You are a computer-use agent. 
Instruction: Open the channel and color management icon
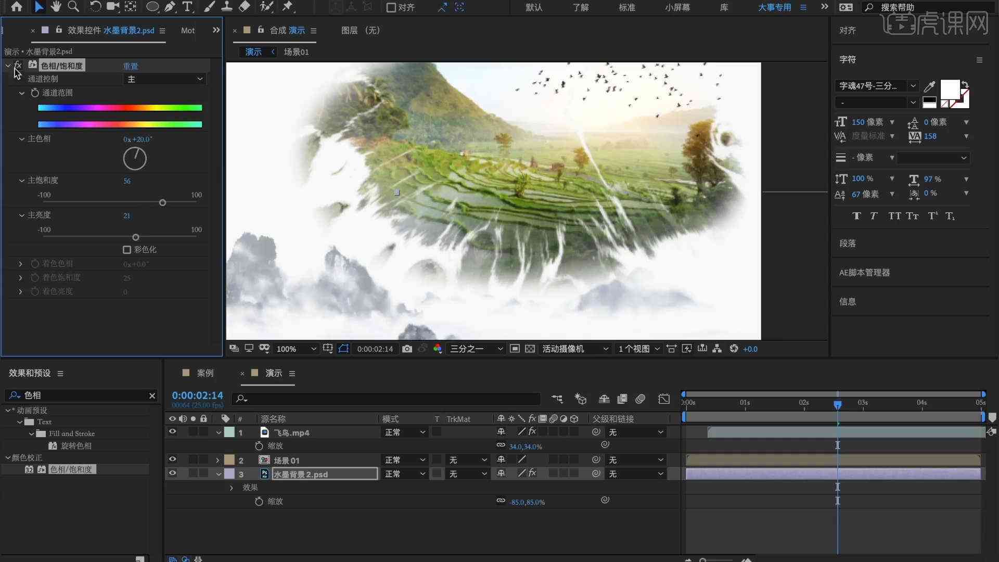[438, 349]
